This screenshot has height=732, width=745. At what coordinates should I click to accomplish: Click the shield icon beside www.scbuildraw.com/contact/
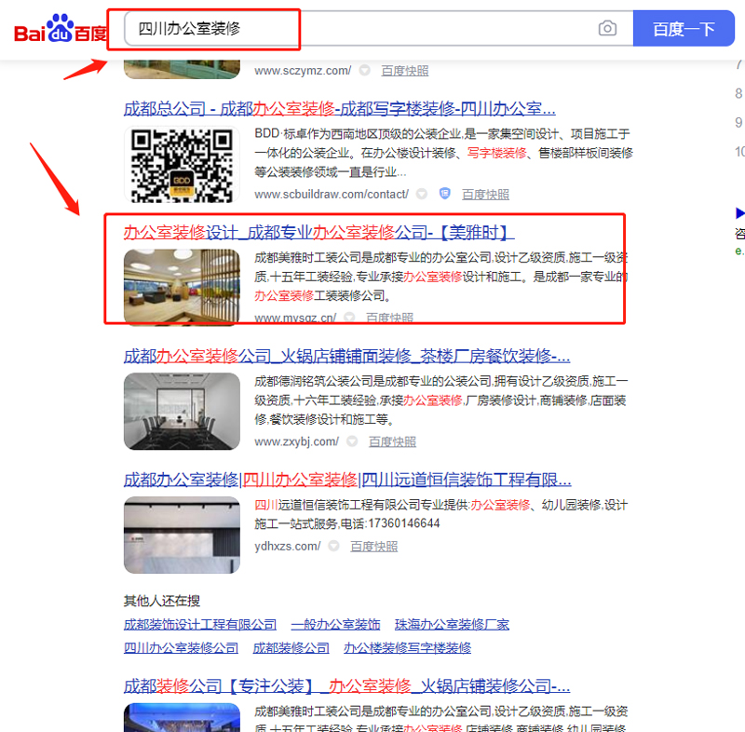pos(444,194)
